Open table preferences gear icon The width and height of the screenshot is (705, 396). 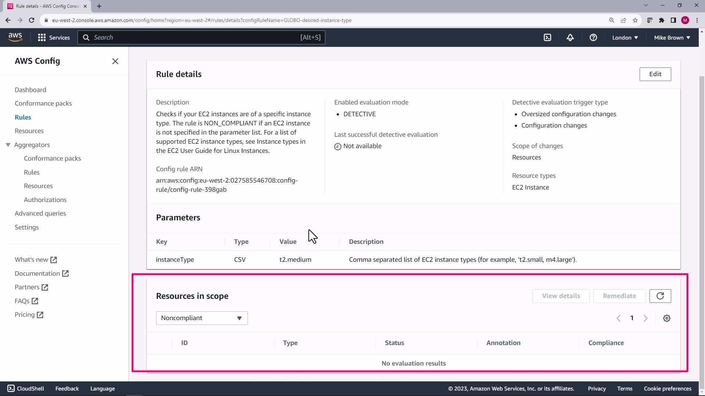tap(667, 318)
